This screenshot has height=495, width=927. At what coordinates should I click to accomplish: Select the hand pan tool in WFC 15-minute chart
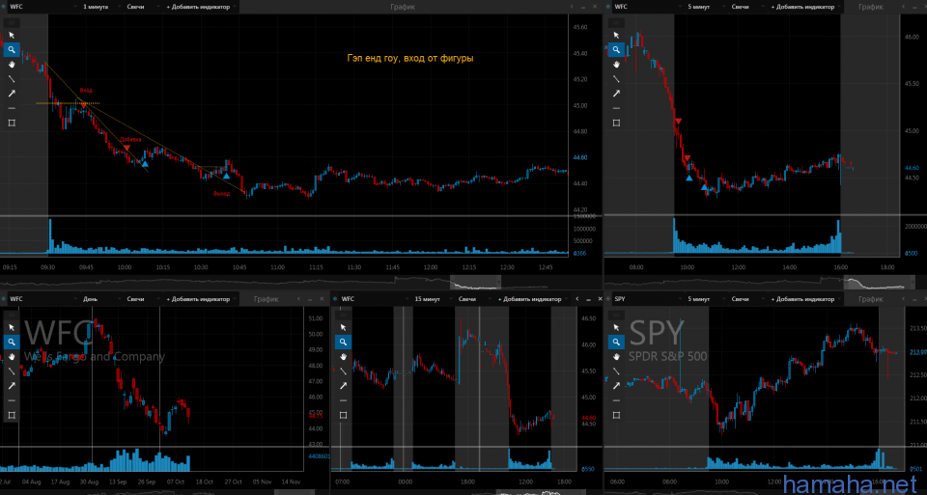click(343, 357)
